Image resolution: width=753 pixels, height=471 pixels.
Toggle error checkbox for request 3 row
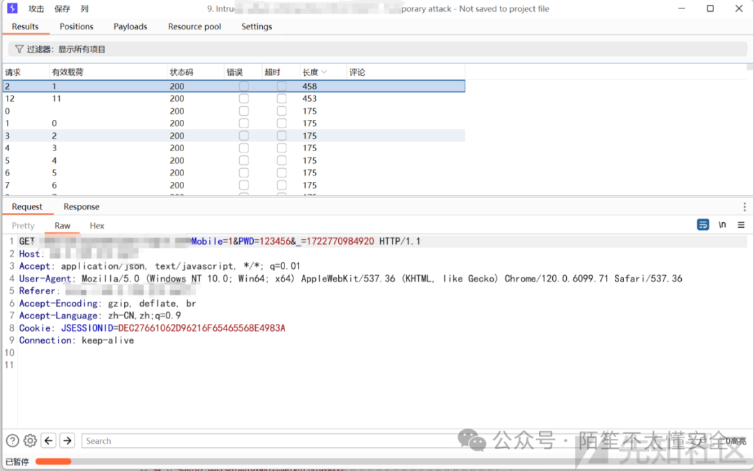point(244,136)
